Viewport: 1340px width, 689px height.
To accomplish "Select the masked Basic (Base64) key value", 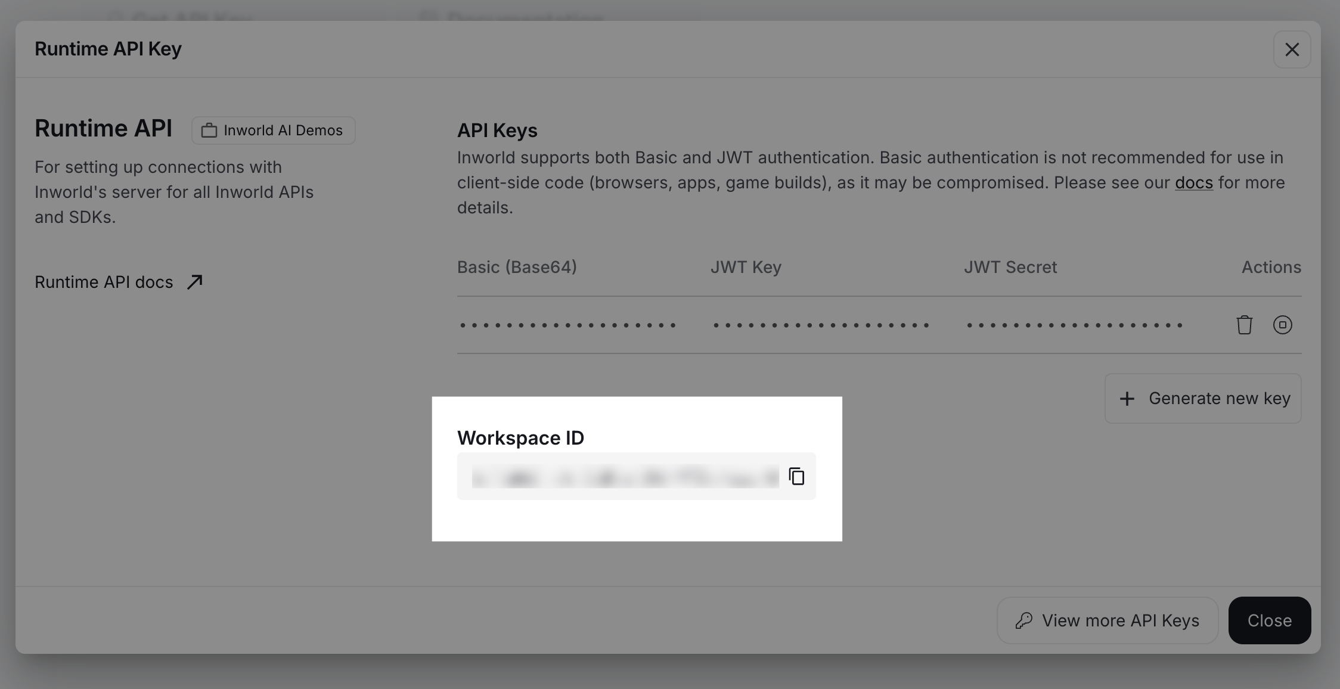I will pyautogui.click(x=566, y=325).
